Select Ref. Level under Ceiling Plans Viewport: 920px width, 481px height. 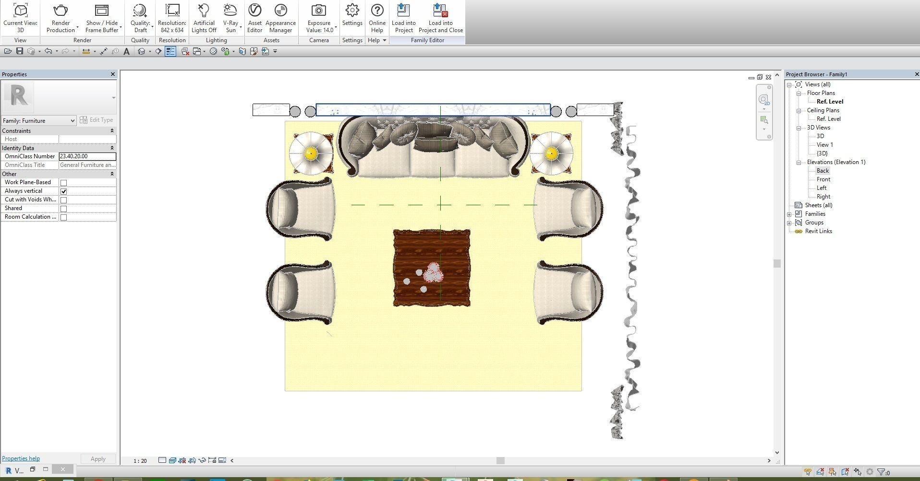[x=828, y=119]
